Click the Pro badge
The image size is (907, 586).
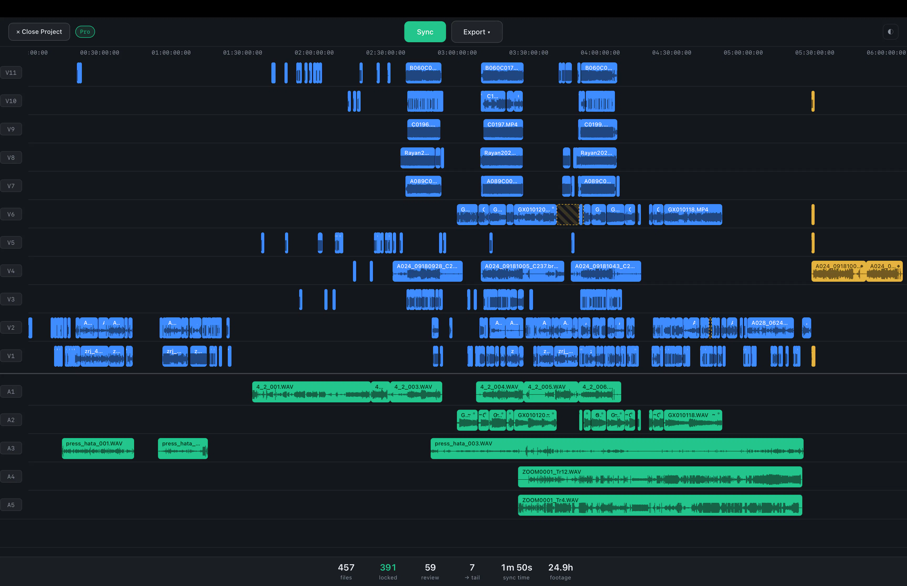(85, 31)
